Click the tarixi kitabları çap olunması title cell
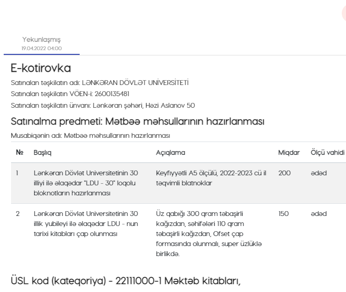The image size is (346, 292). 86,223
